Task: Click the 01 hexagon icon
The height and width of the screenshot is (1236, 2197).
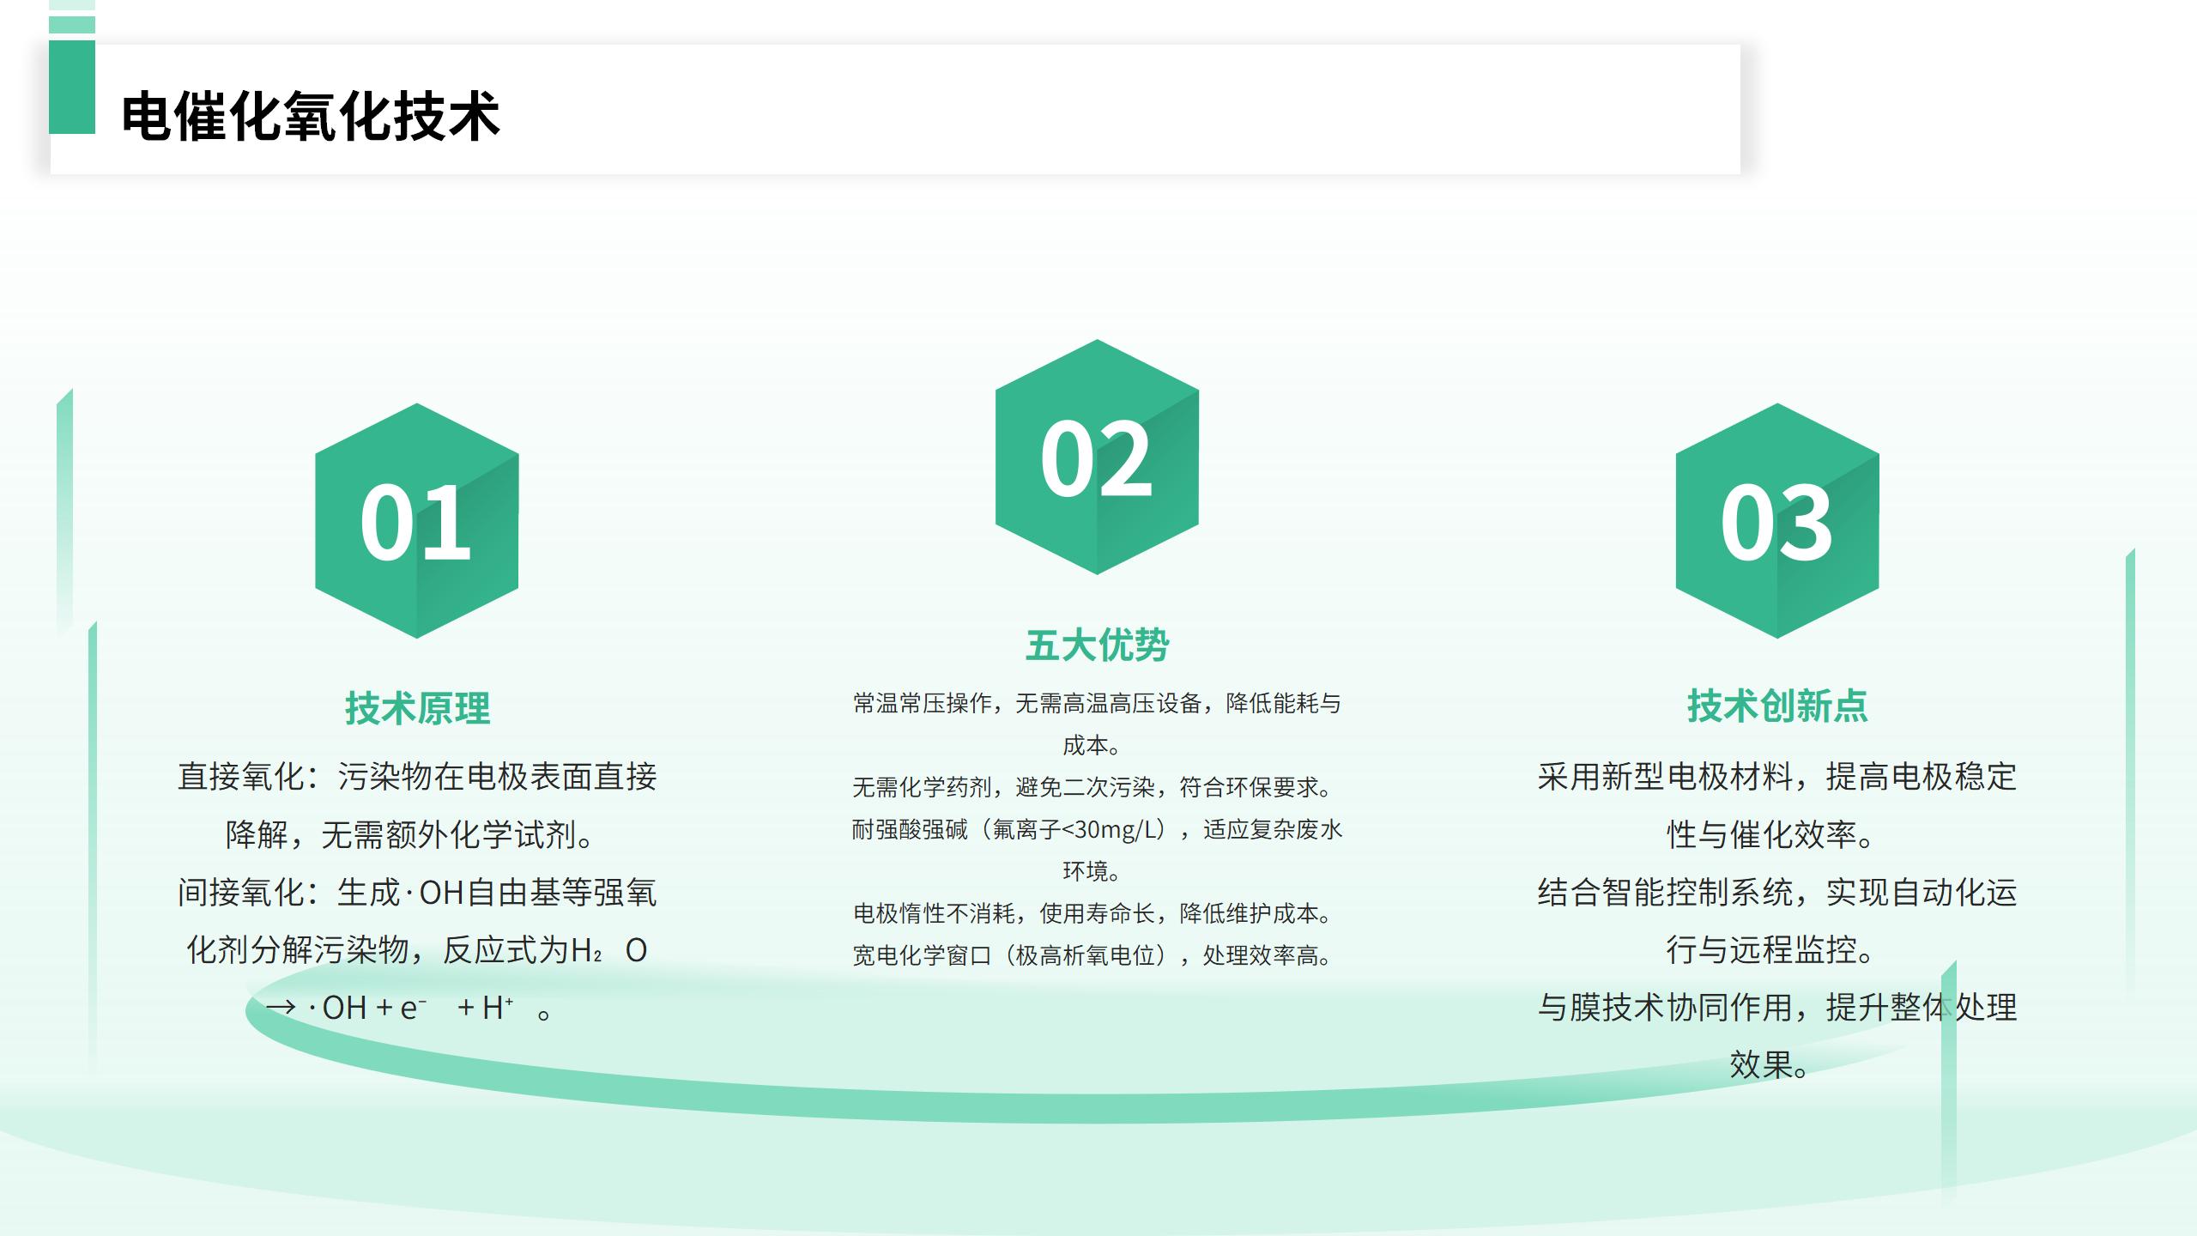Action: (416, 521)
